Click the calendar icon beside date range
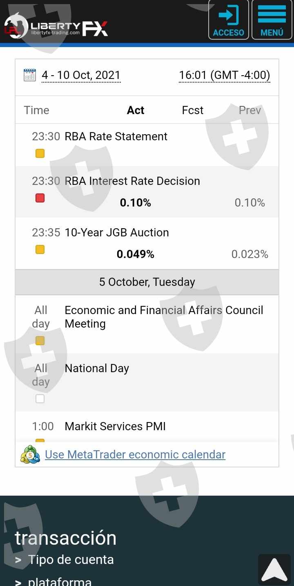Viewport: 294px width, 586px height. coord(30,75)
